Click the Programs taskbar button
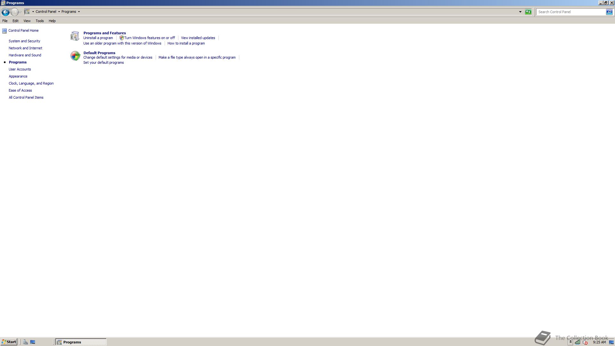Viewport: 615px width, 346px height. [81, 342]
